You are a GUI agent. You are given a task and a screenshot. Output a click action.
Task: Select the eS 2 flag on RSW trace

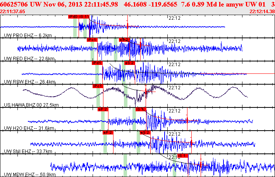tap(130, 63)
